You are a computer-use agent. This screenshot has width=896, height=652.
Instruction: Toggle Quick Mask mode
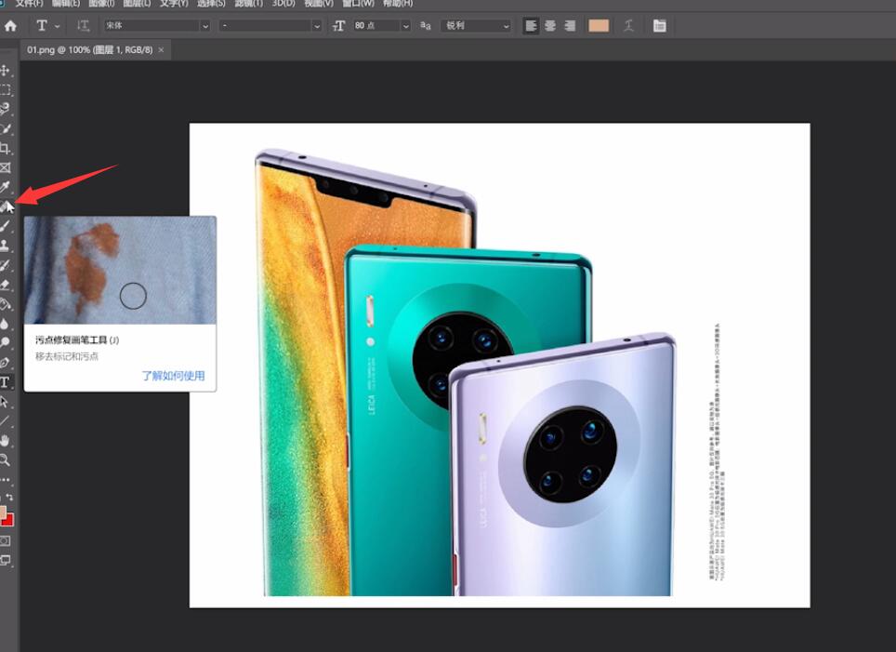coord(6,540)
